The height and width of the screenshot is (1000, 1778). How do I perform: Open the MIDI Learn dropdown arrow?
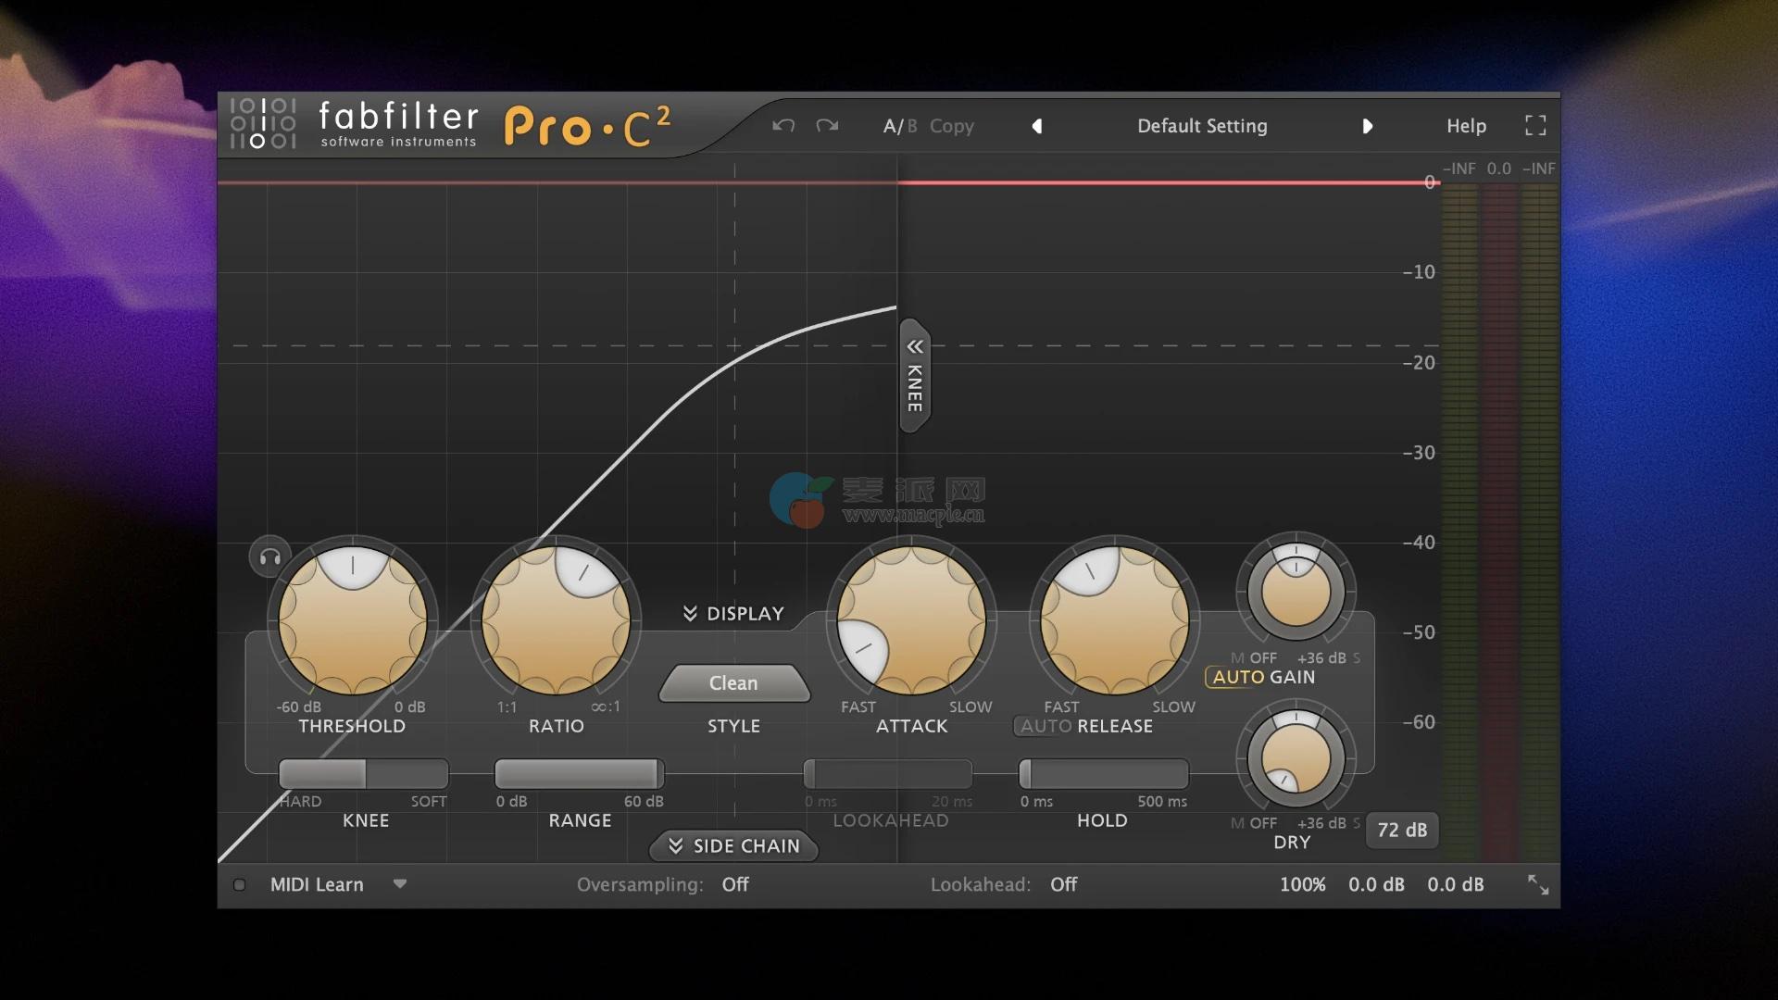click(400, 883)
